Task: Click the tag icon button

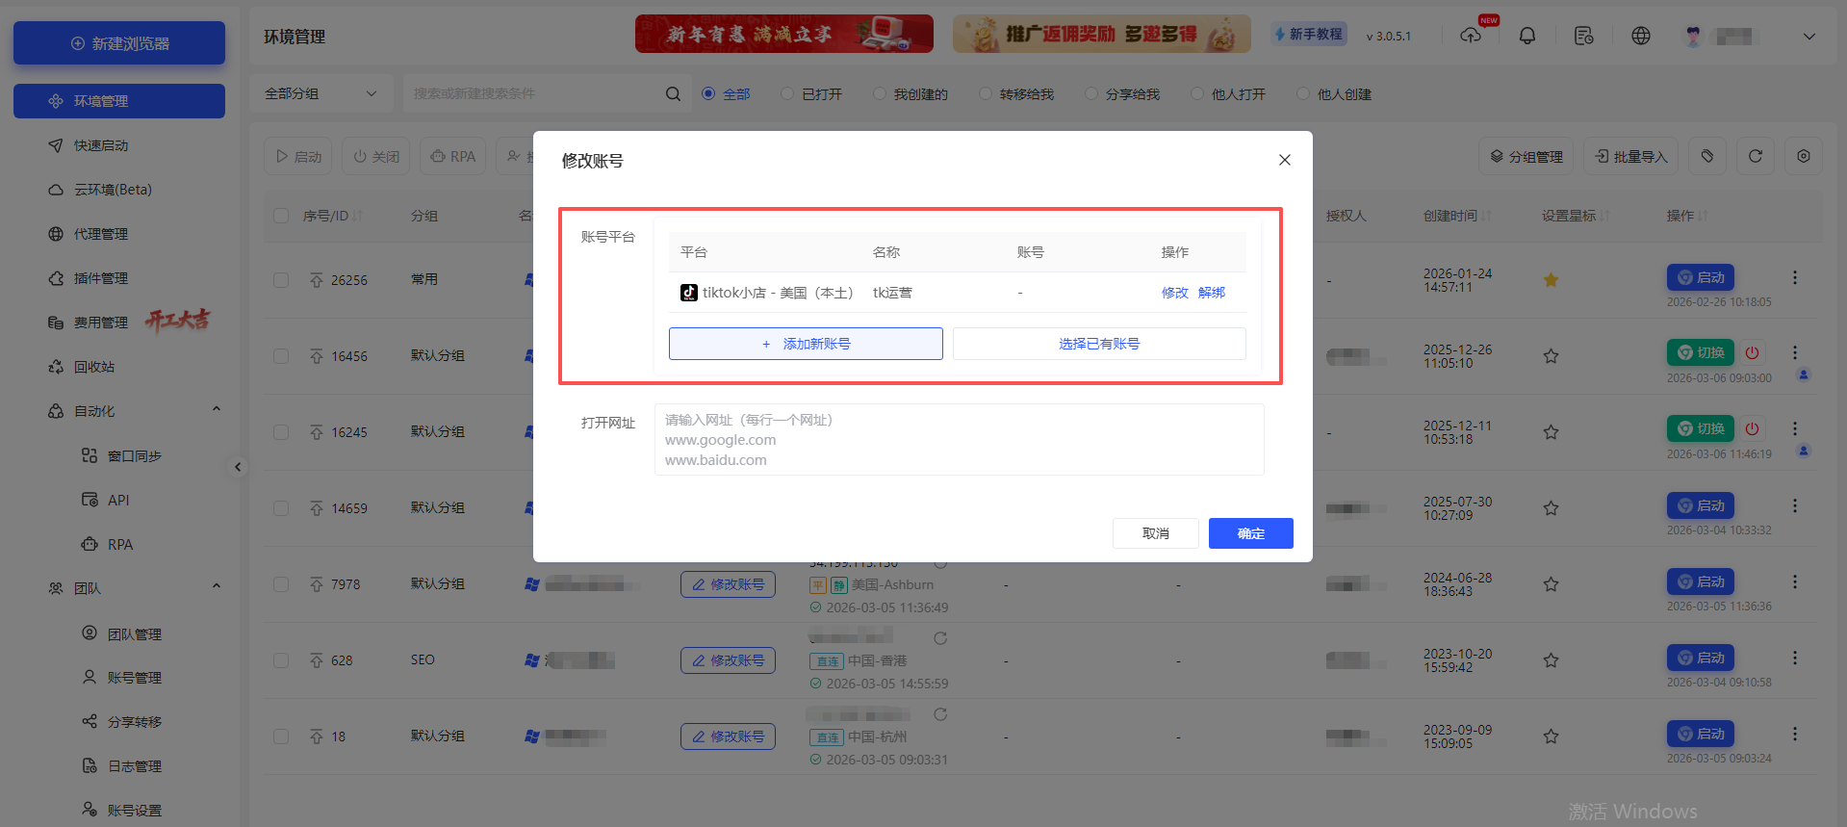Action: tap(1707, 156)
